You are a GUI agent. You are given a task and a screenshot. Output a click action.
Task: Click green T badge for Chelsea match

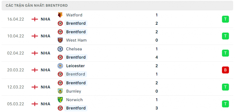click(226, 53)
